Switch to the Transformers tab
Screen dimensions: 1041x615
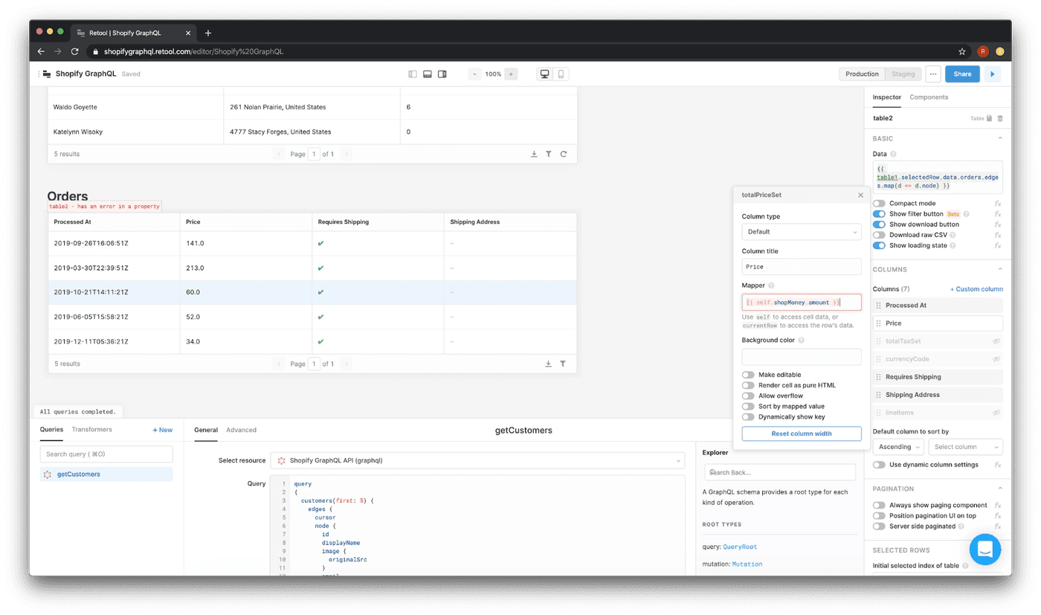[91, 430]
